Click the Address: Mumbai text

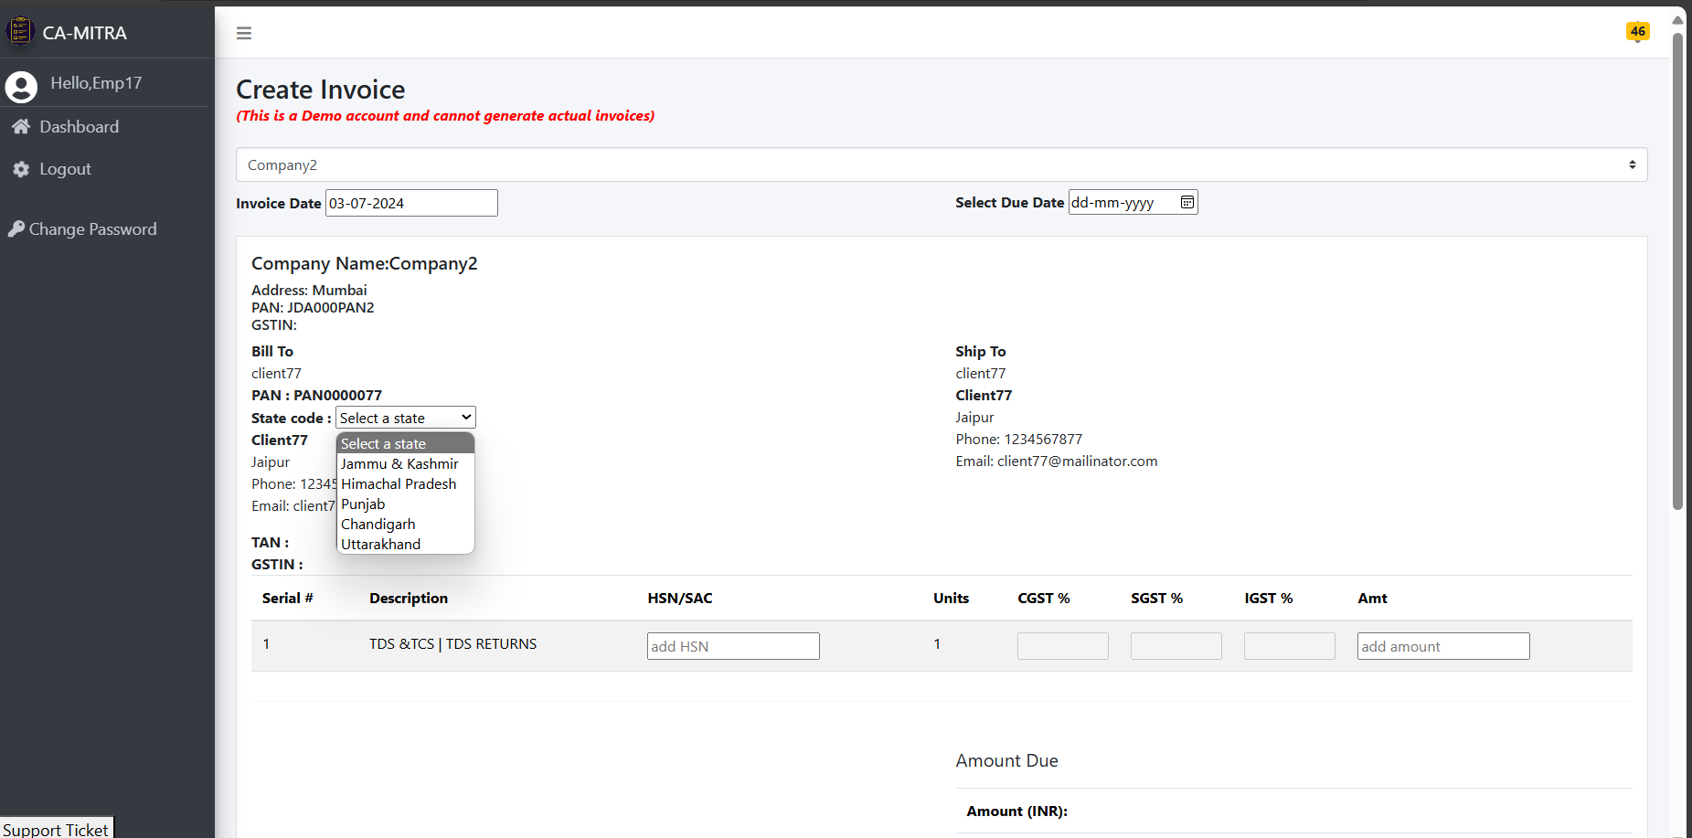point(309,290)
